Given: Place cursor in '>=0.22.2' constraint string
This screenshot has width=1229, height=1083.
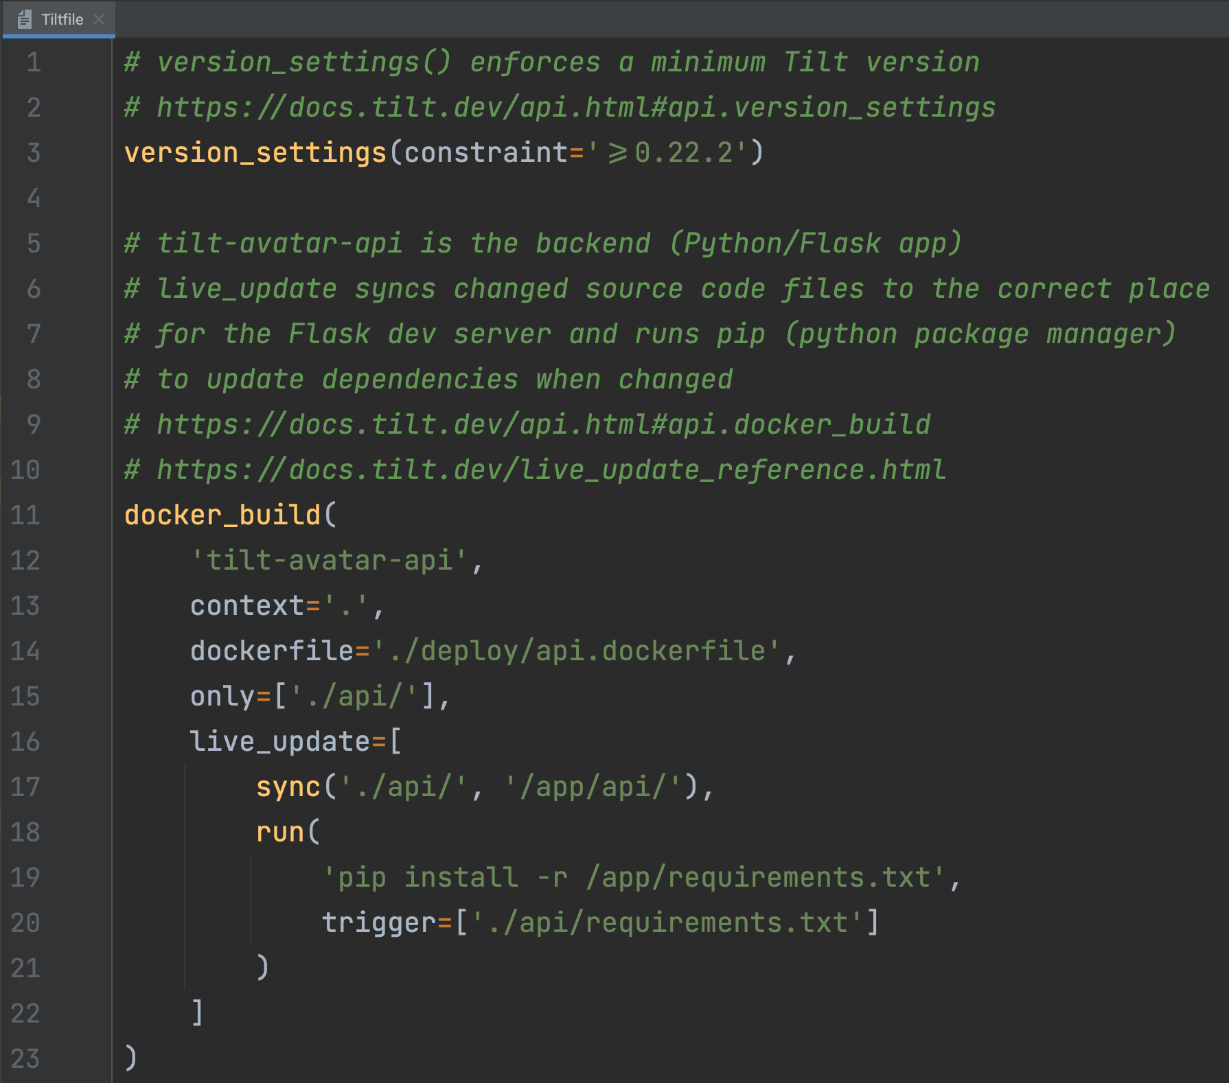Looking at the screenshot, I should coord(668,153).
